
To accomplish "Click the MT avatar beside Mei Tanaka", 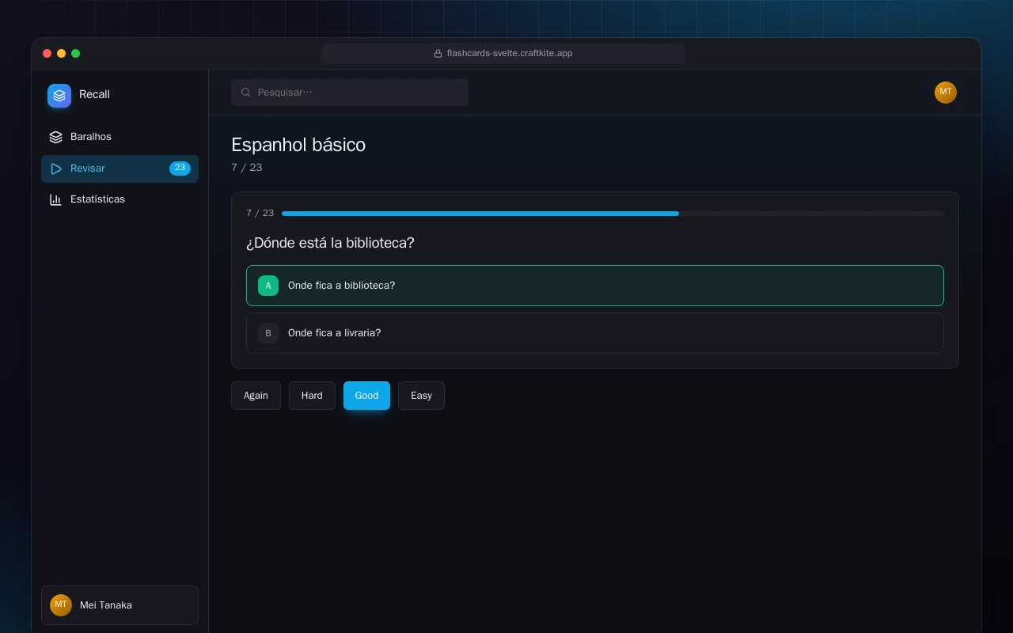I will tap(61, 605).
